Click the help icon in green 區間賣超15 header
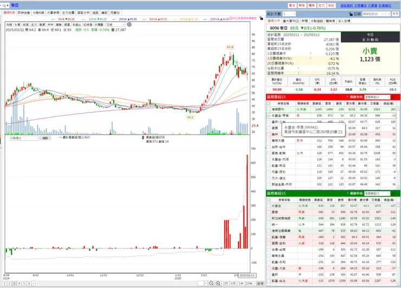The height and width of the screenshot is (288, 401). [347, 193]
